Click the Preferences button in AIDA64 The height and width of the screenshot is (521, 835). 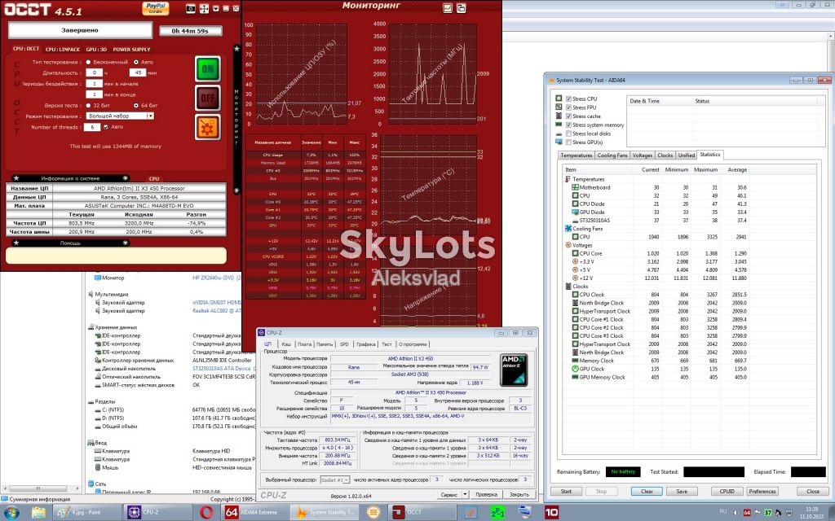tap(762, 491)
